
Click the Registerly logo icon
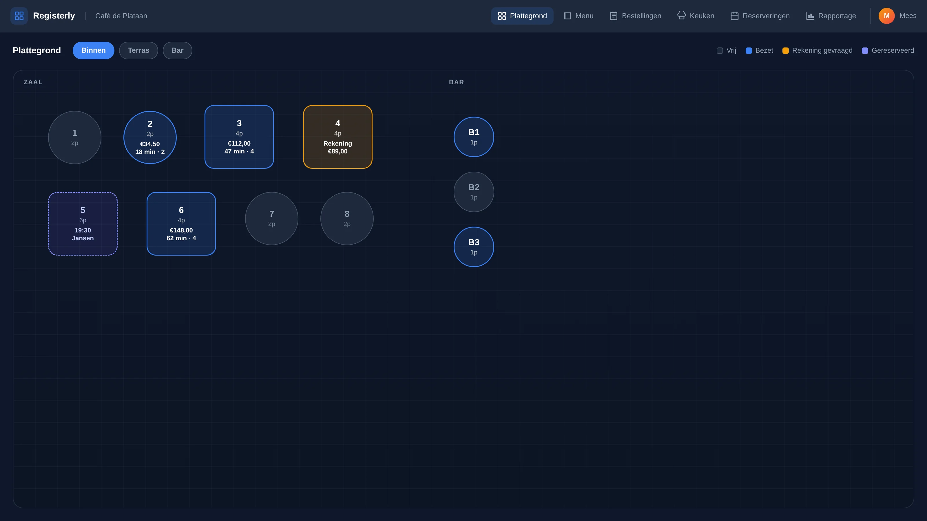click(x=19, y=16)
